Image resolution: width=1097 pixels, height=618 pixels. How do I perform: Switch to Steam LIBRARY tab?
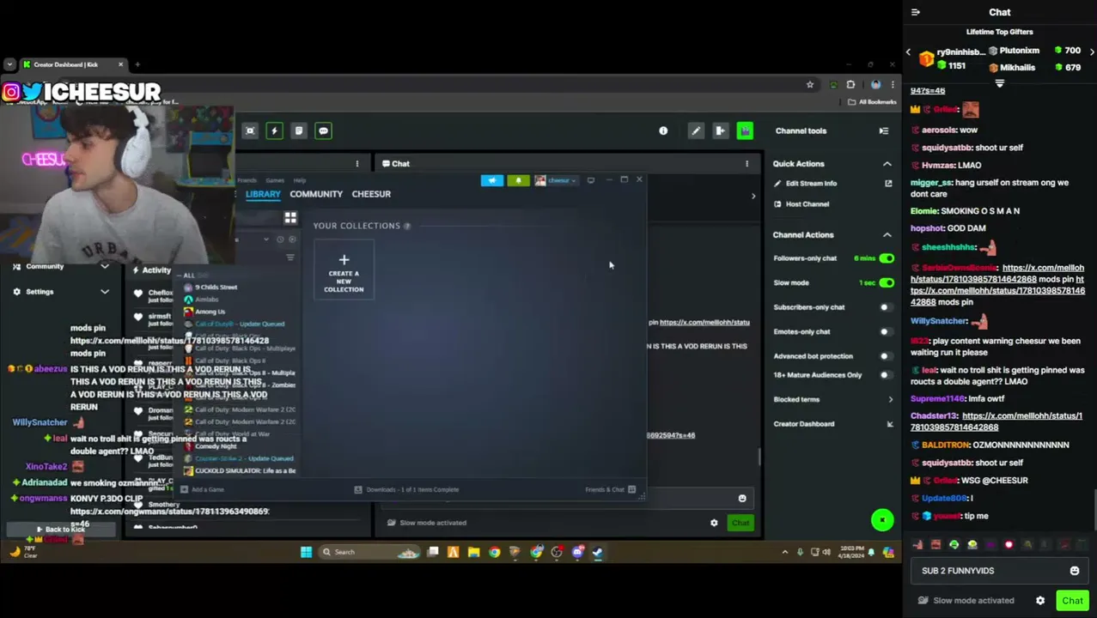click(263, 194)
